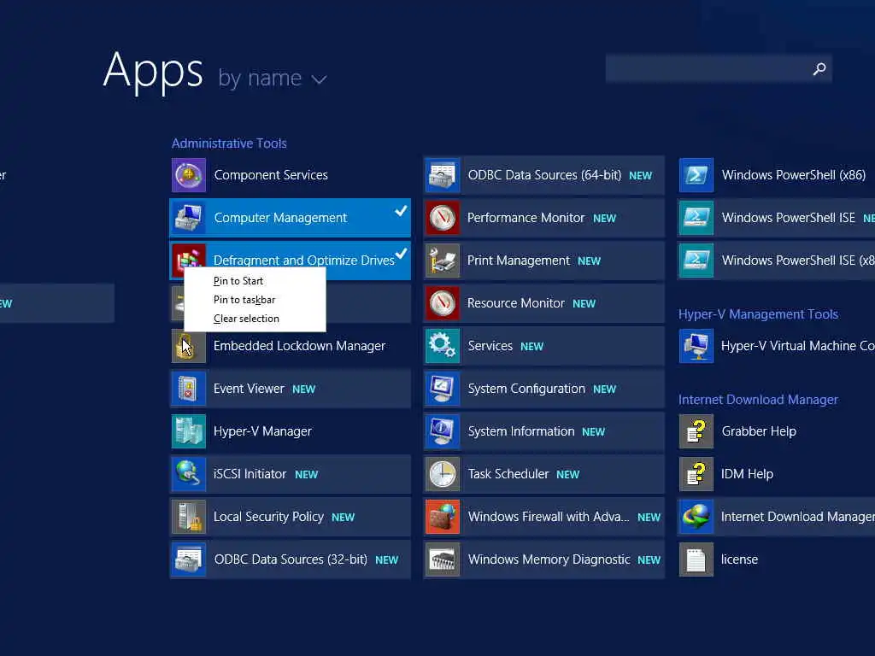The width and height of the screenshot is (875, 656).
Task: Open the Event Viewer icon
Action: tap(189, 389)
